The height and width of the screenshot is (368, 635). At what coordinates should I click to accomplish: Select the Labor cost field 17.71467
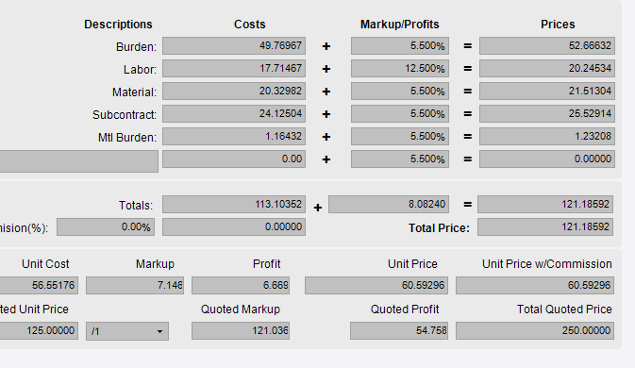point(234,69)
